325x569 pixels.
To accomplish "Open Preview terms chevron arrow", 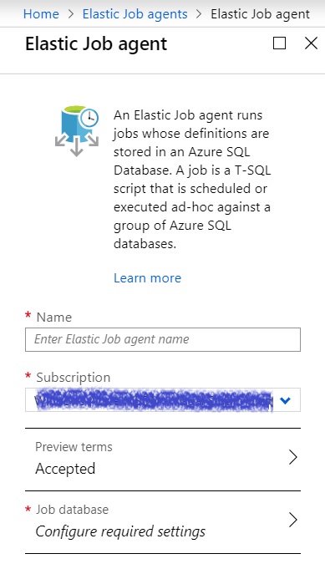I will [293, 457].
